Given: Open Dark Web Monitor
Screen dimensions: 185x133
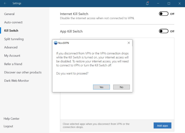Looking at the screenshot, I should tap(16, 81).
